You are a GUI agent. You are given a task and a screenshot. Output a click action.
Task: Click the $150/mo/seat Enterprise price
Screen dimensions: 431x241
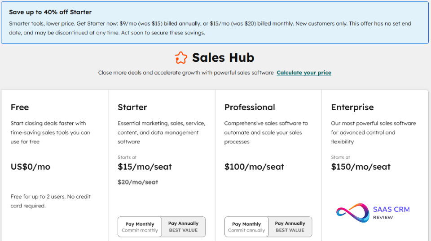[x=361, y=167]
